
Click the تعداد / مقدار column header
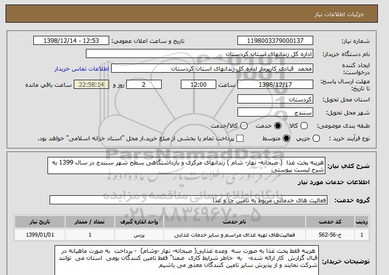tap(90, 222)
